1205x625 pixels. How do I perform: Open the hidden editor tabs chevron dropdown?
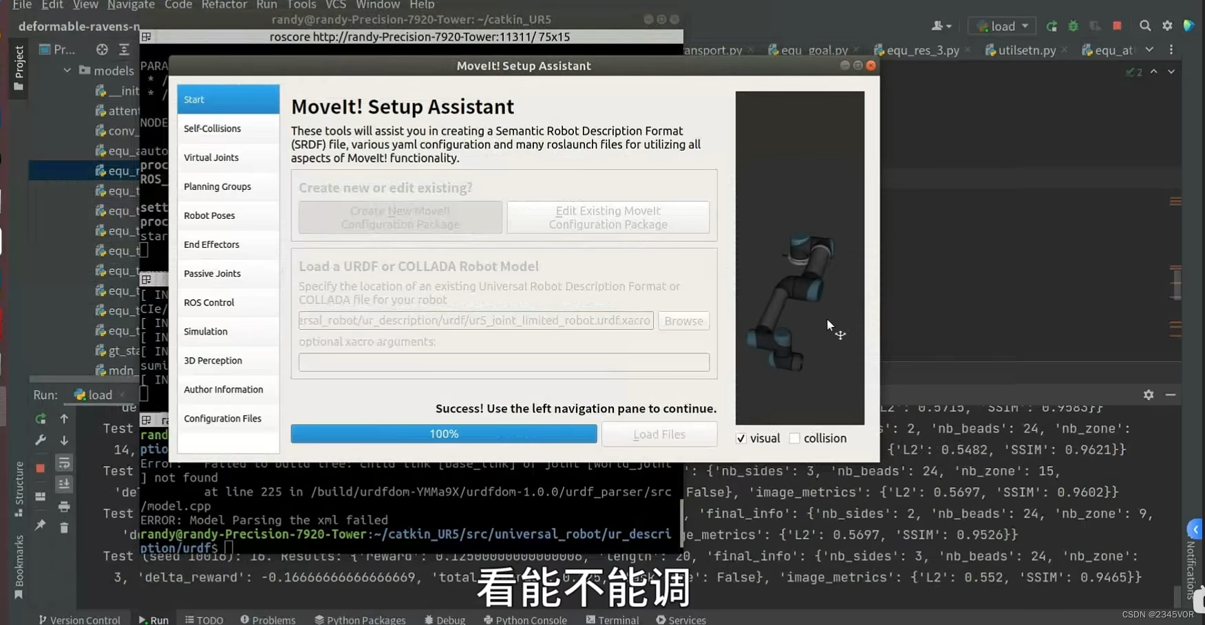(1149, 50)
